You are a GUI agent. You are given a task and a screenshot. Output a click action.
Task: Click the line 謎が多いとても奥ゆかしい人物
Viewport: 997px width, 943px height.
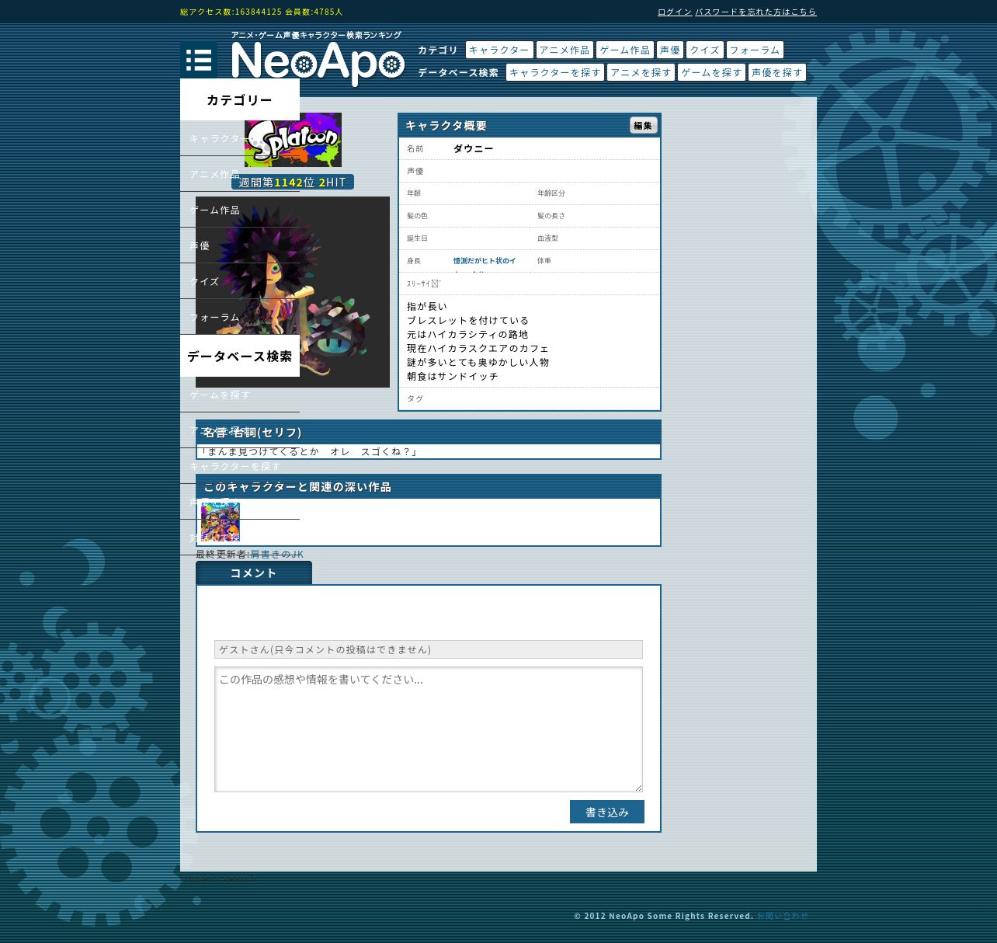478,362
